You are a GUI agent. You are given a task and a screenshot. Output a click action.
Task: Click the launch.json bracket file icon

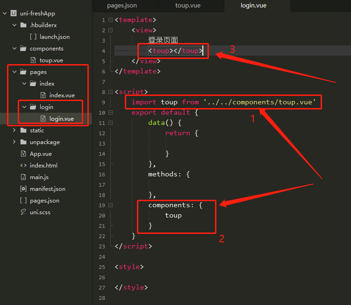point(33,37)
